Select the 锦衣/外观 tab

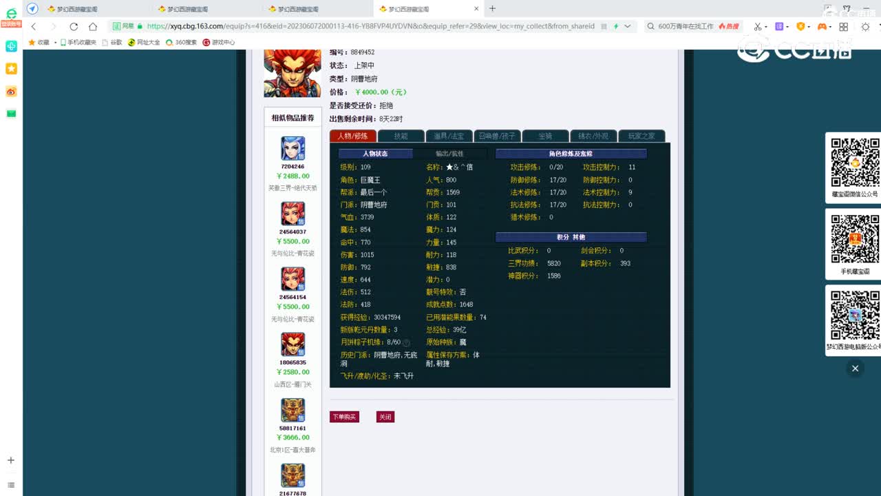click(x=593, y=136)
